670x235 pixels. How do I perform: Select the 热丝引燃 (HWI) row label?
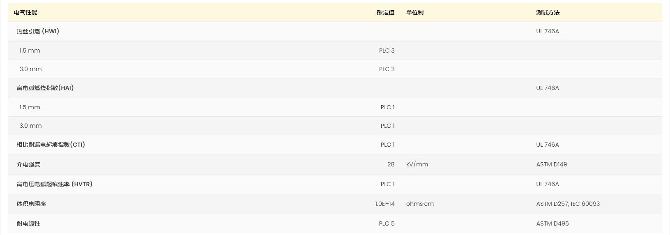click(38, 31)
